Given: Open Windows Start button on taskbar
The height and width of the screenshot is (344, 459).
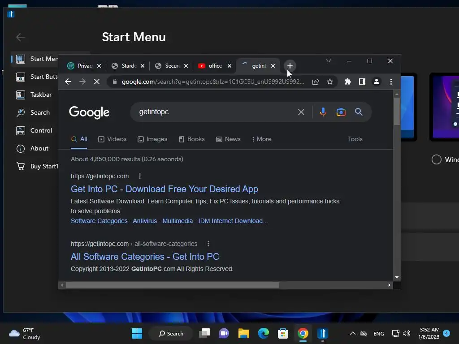Looking at the screenshot, I should (137, 333).
